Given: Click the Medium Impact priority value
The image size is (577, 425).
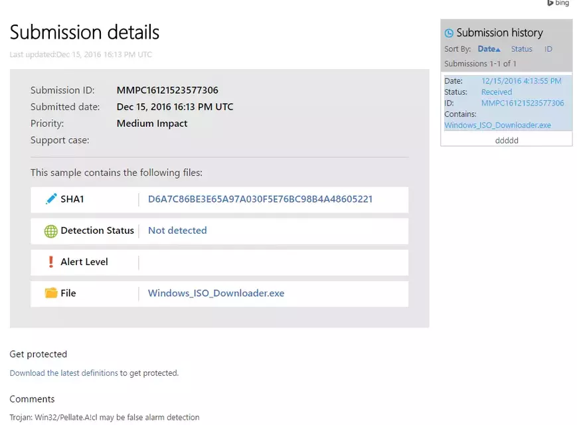Looking at the screenshot, I should [152, 124].
